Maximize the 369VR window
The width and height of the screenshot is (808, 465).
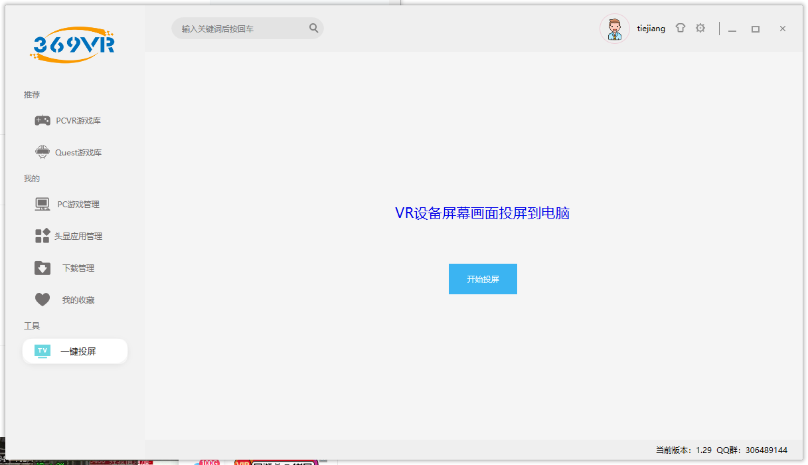[756, 29]
